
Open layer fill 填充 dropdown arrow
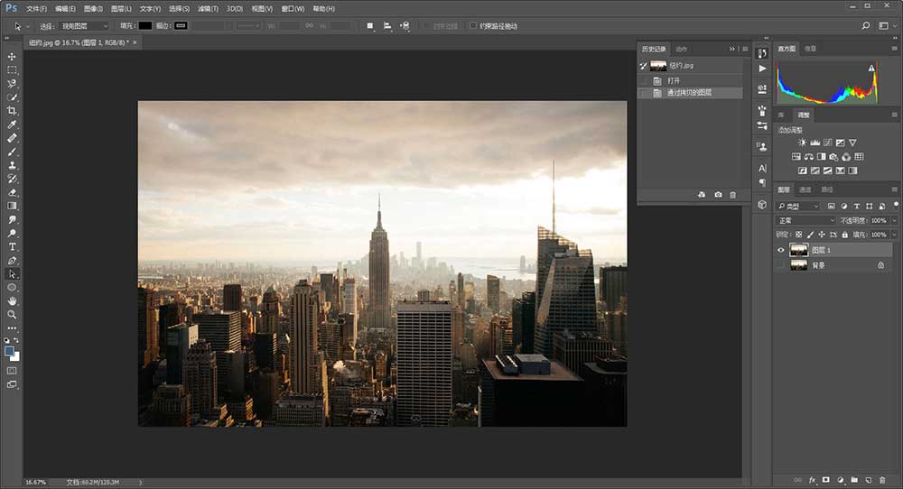coord(894,235)
